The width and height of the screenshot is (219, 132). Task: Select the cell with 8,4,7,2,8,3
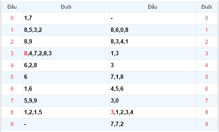pos(38,53)
